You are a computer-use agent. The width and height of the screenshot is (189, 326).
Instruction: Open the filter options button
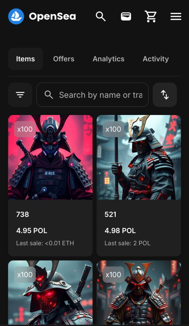click(x=20, y=95)
